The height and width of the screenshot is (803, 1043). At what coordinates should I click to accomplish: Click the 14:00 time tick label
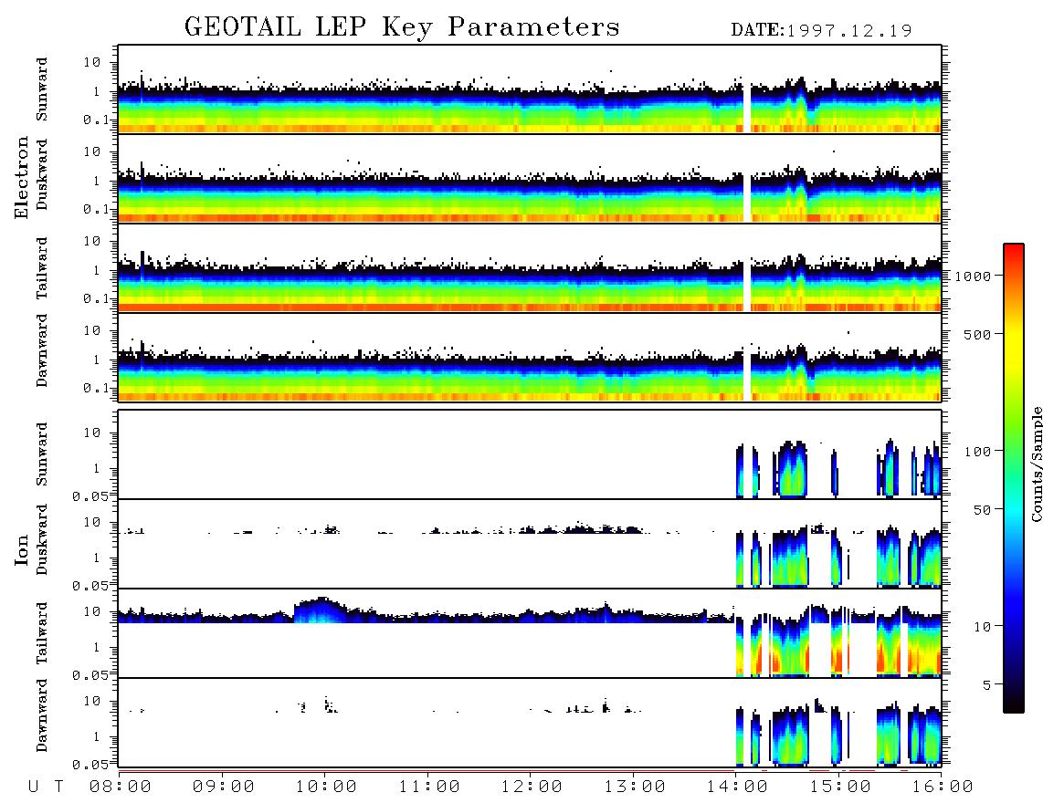[x=737, y=787]
